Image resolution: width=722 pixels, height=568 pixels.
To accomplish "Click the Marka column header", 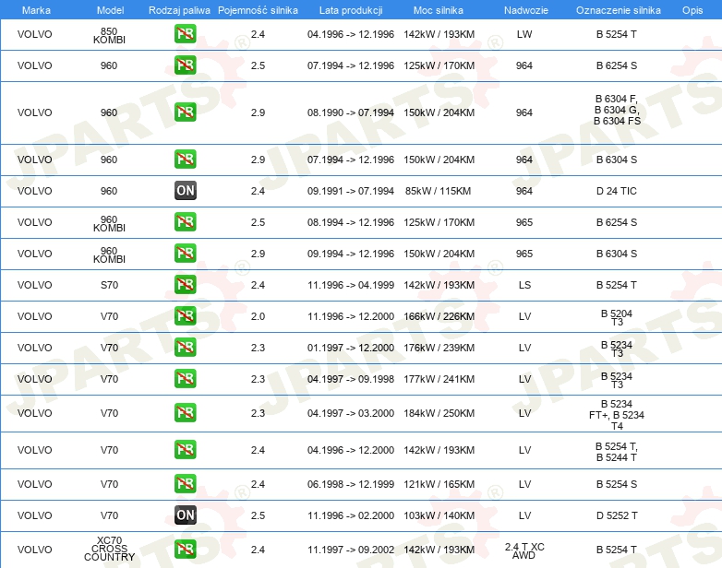I will [36, 10].
